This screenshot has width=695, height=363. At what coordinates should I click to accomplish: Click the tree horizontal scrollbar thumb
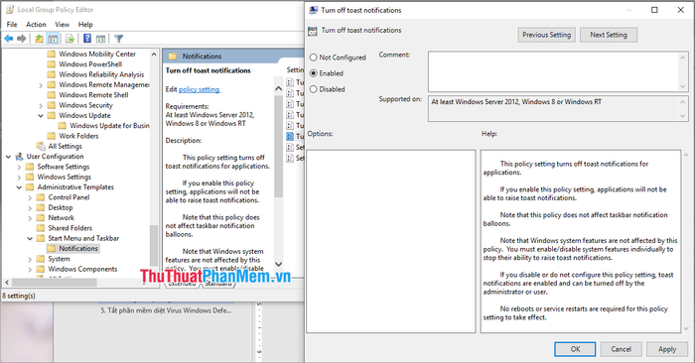pyautogui.click(x=54, y=282)
